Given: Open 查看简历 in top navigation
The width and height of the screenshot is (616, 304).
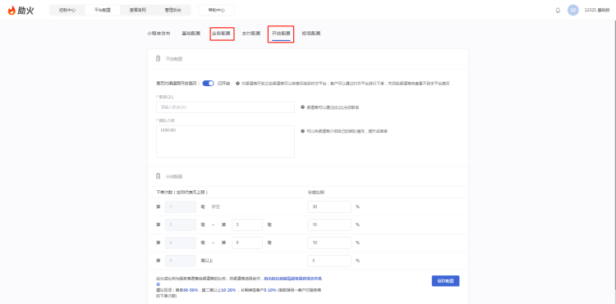Looking at the screenshot, I should coord(138,10).
